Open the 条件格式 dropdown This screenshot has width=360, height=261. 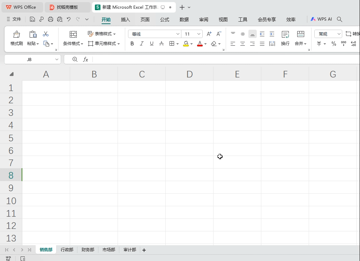[x=73, y=43]
